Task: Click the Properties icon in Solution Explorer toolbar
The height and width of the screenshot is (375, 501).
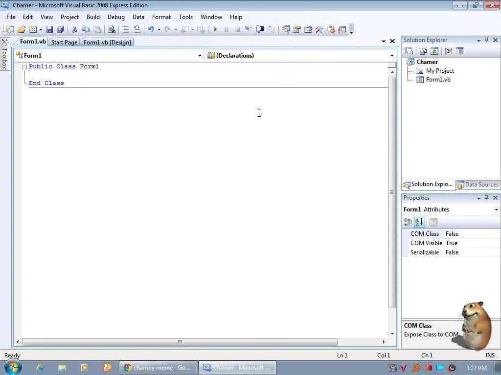Action: coord(409,51)
